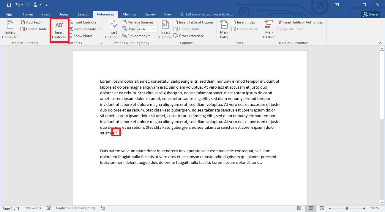The image size is (385, 212).
Task: Switch to the Mailings tab
Action: click(x=129, y=14)
